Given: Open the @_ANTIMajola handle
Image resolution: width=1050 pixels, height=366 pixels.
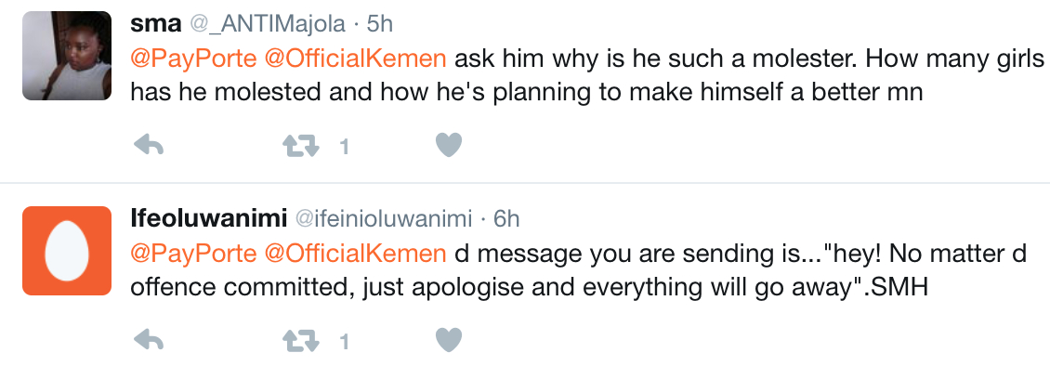Looking at the screenshot, I should pyautogui.click(x=268, y=25).
